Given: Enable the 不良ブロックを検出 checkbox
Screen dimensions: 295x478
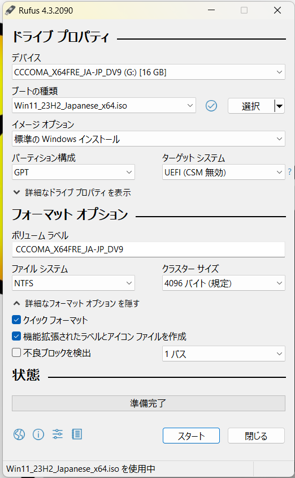Looking at the screenshot, I should [x=16, y=353].
